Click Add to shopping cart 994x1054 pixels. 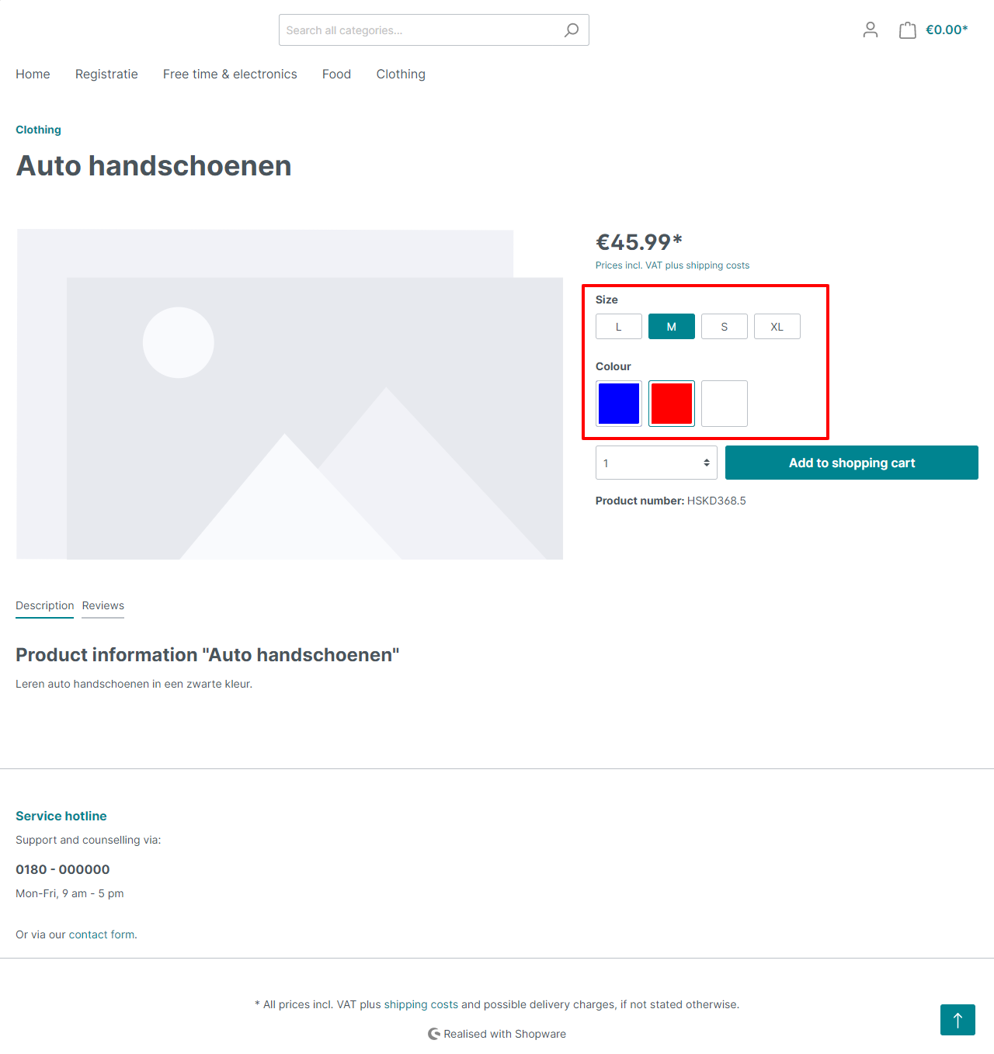(851, 462)
